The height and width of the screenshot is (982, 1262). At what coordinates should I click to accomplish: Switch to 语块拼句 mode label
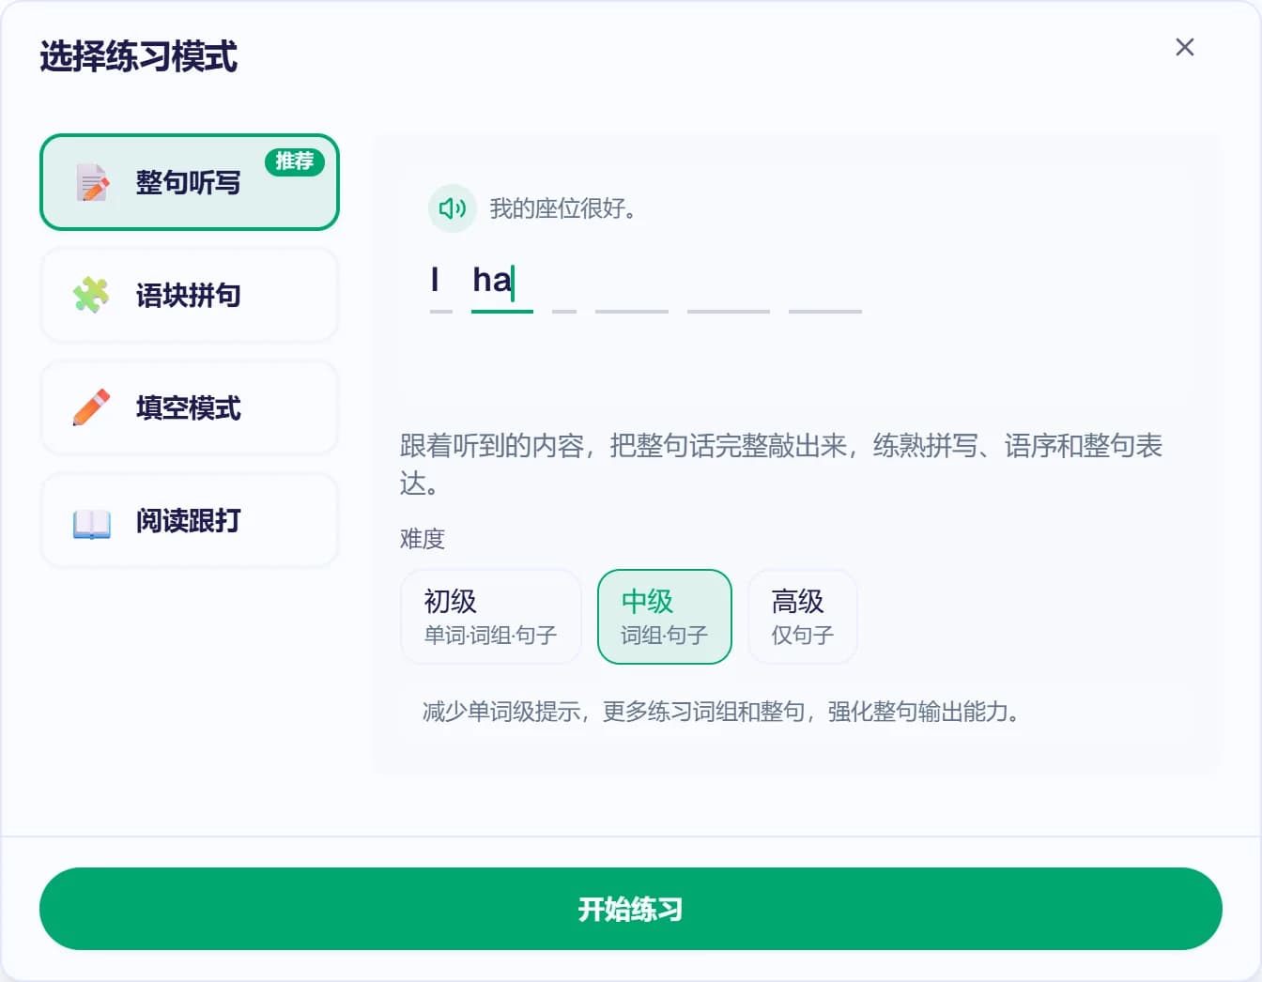188,295
